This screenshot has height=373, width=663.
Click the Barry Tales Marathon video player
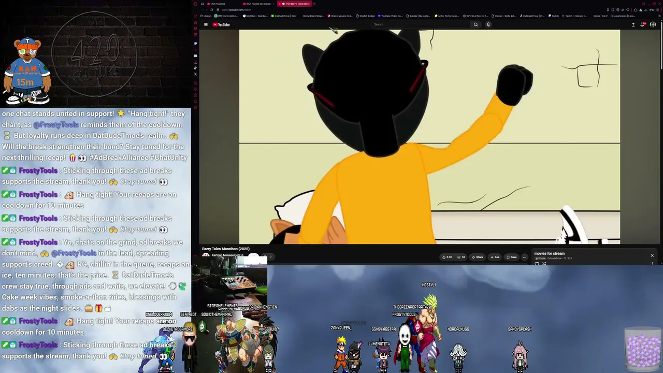click(x=429, y=137)
